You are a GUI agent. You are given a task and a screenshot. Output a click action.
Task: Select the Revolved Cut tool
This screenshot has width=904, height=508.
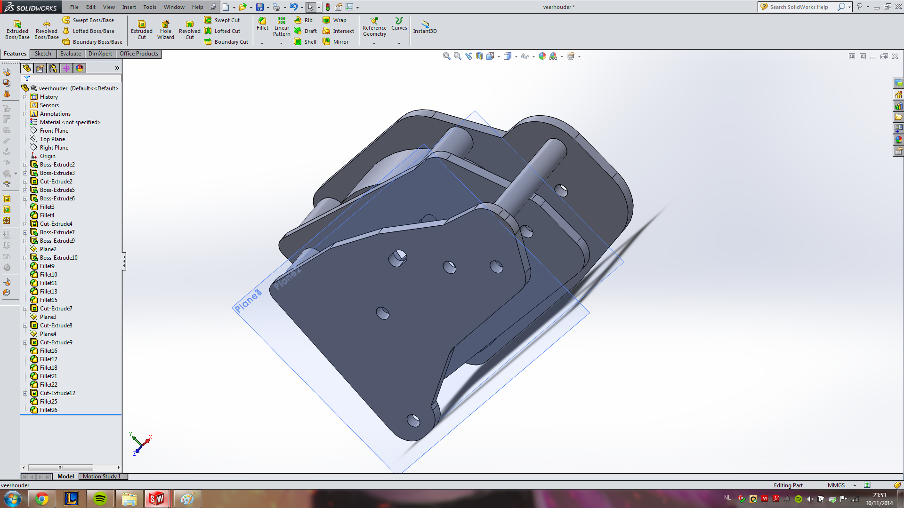pos(190,30)
